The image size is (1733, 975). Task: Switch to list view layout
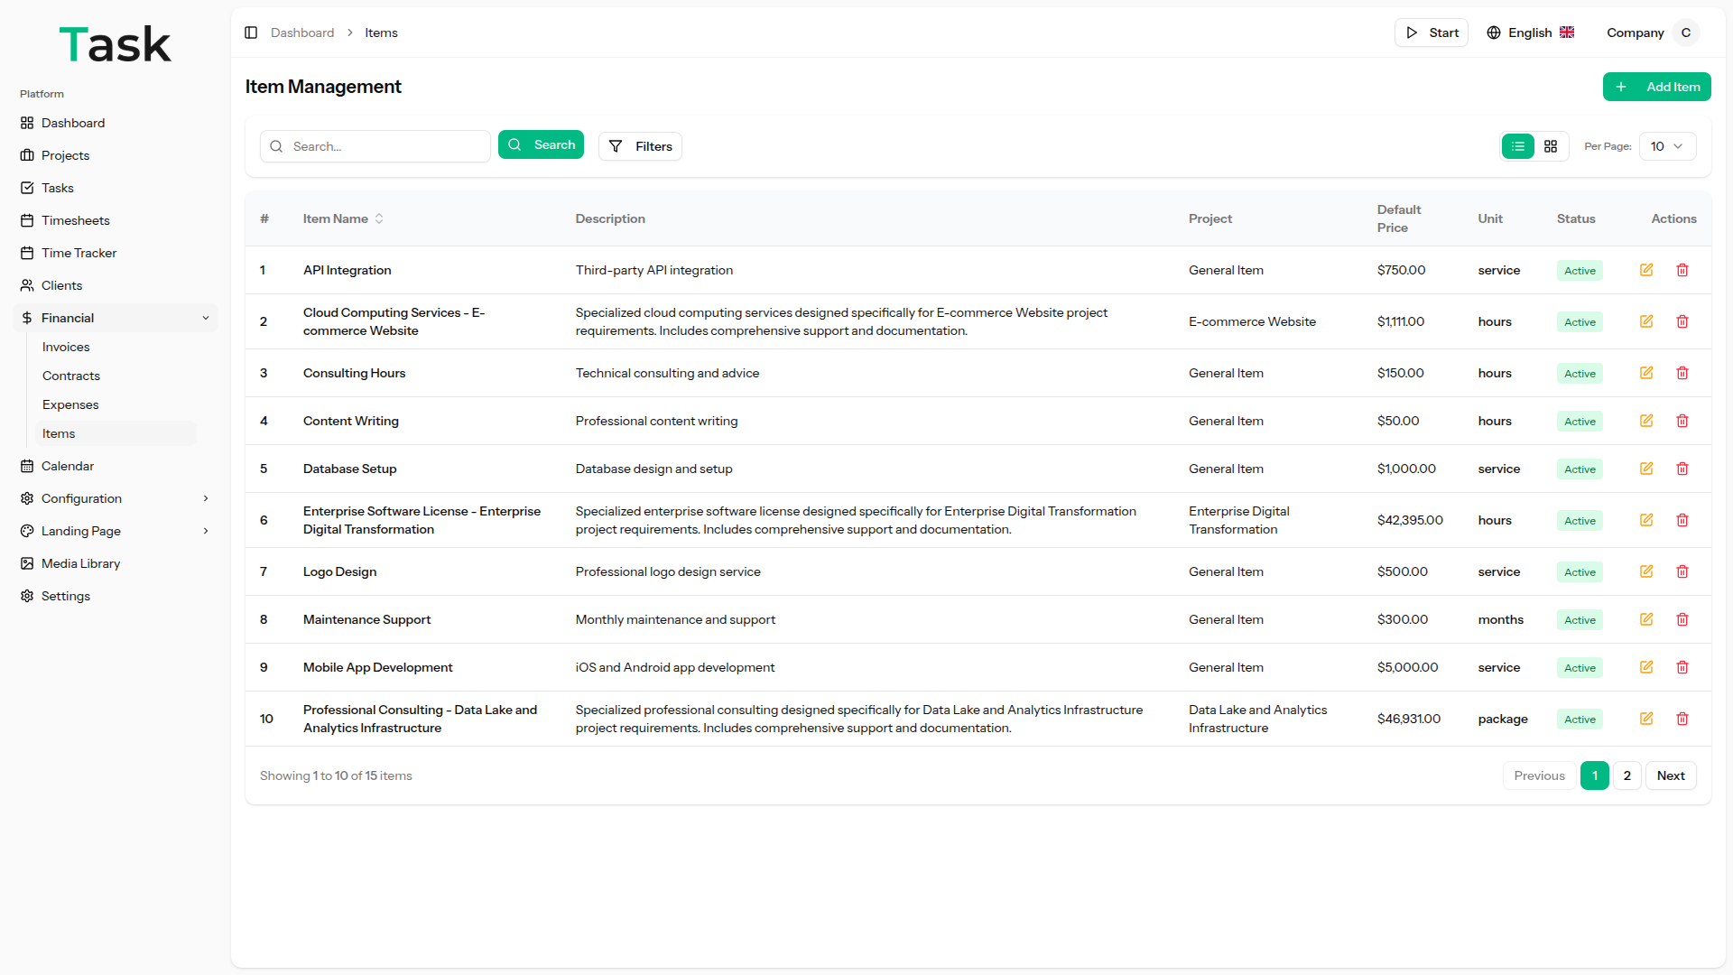[x=1518, y=146]
